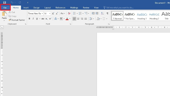Open the Design ribbon tab
Image resolution: width=170 pixels, height=96 pixels.
pyautogui.click(x=36, y=8)
